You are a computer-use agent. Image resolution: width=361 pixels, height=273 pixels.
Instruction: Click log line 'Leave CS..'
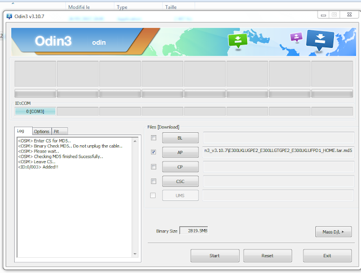pyautogui.click(x=37, y=162)
